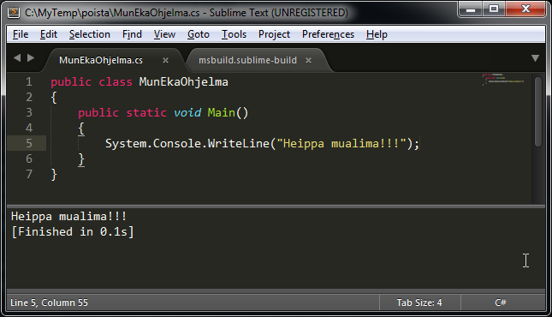Click the next tab right arrow
Image resolution: width=552 pixels, height=317 pixels.
(x=31, y=57)
